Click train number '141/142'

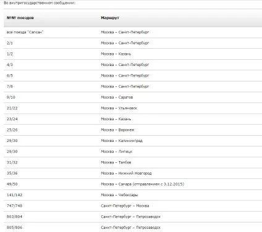coord(14,195)
